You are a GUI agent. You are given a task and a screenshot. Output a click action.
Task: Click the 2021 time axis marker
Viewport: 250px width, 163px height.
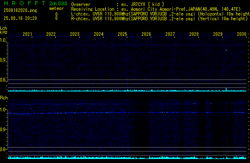[x=27, y=34]
